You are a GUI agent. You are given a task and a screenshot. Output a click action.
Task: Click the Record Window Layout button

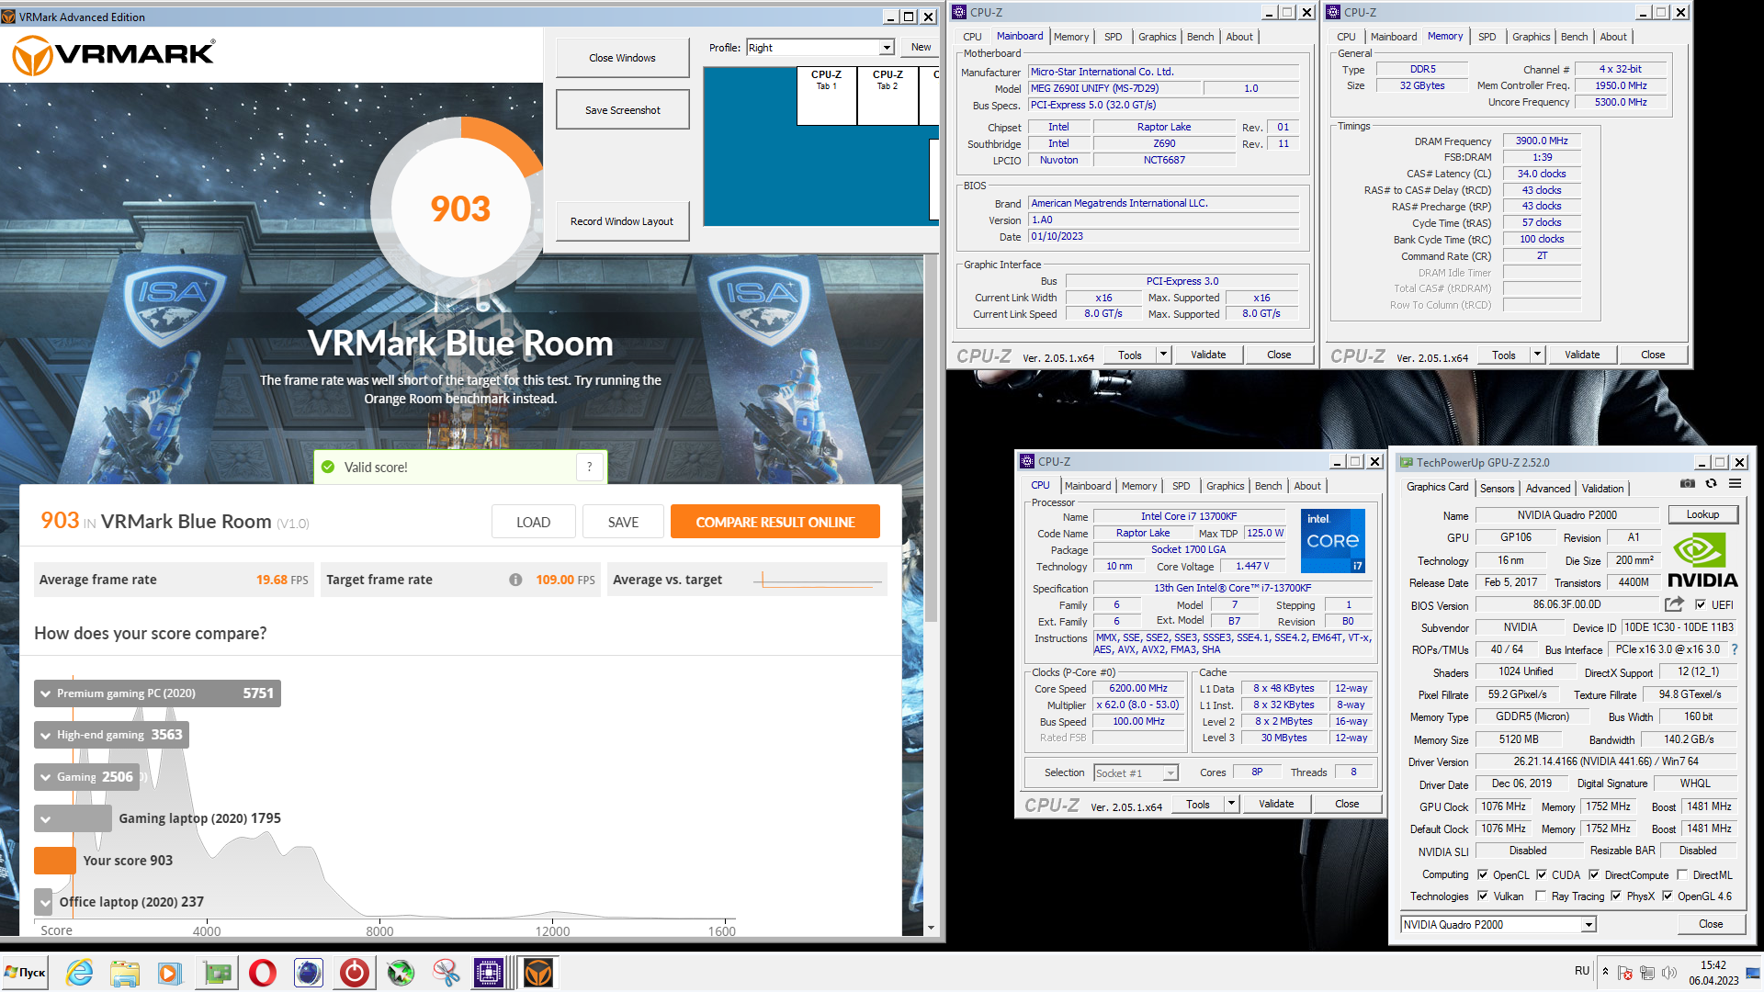pos(622,221)
